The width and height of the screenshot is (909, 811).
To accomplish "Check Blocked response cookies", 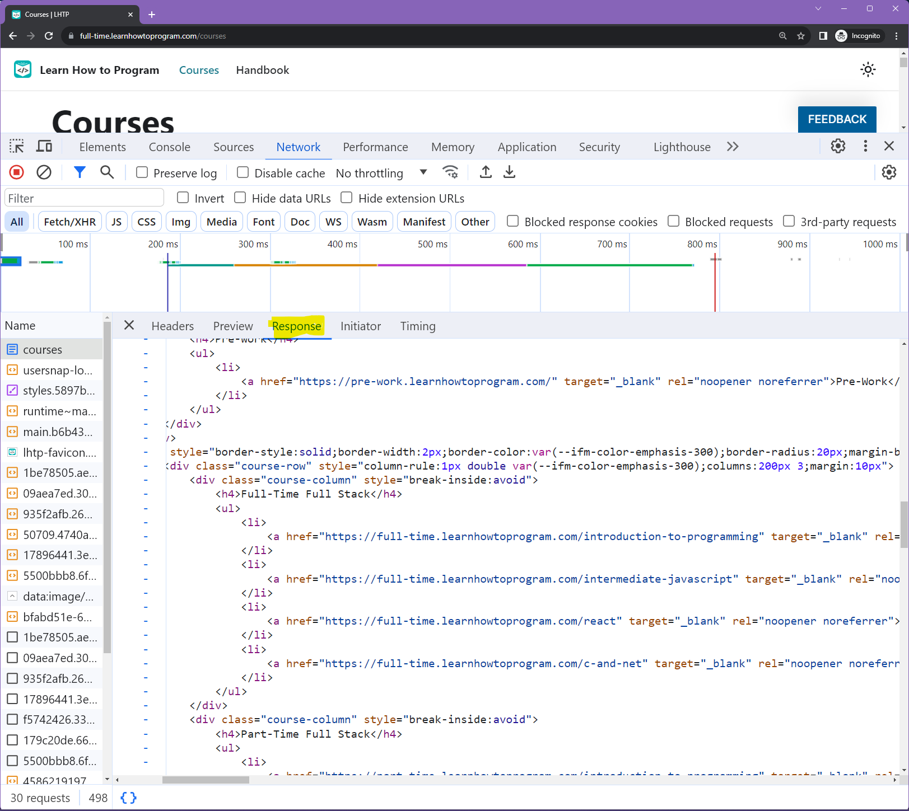I will (512, 221).
